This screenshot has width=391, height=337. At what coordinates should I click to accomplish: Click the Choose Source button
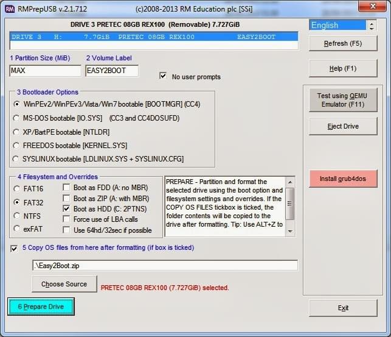click(64, 284)
